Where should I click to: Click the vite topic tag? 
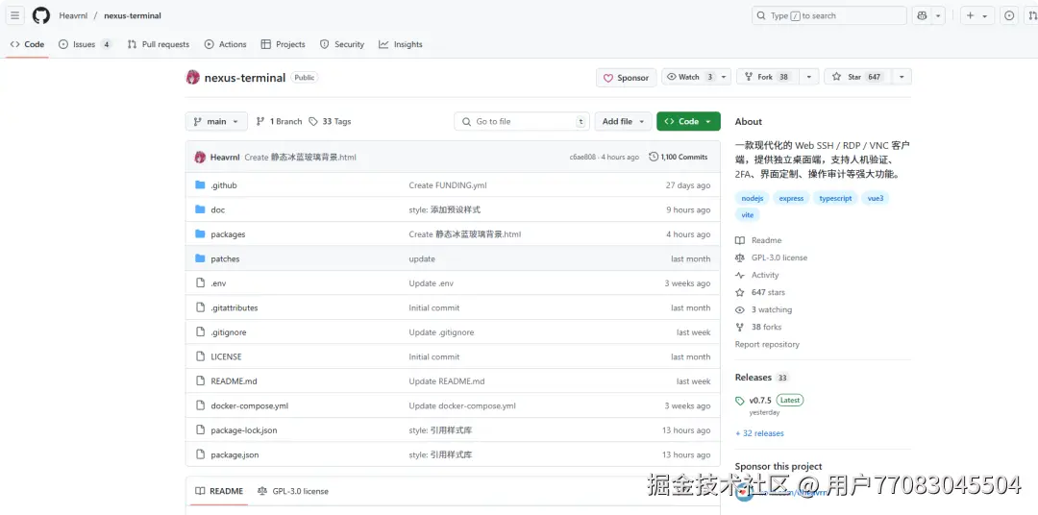pos(748,215)
